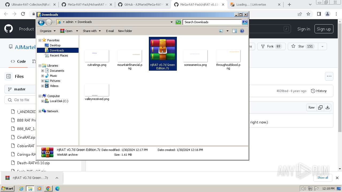The height and width of the screenshot is (192, 342).
Task: Select the njRAT v0.7d Green Edition.7z file
Action: [x=163, y=54]
